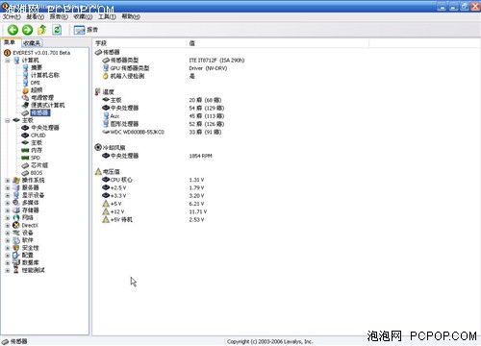Select the DMI item under Computer
This screenshot has height=346, width=481.
[x=36, y=83]
